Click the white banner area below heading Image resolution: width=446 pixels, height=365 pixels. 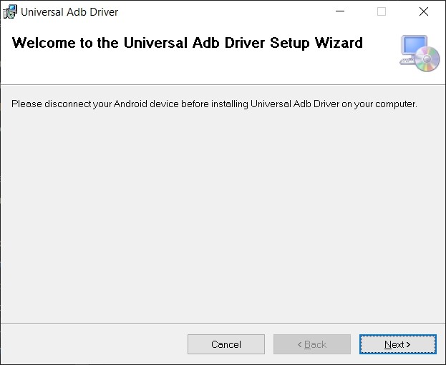pyautogui.click(x=199, y=69)
